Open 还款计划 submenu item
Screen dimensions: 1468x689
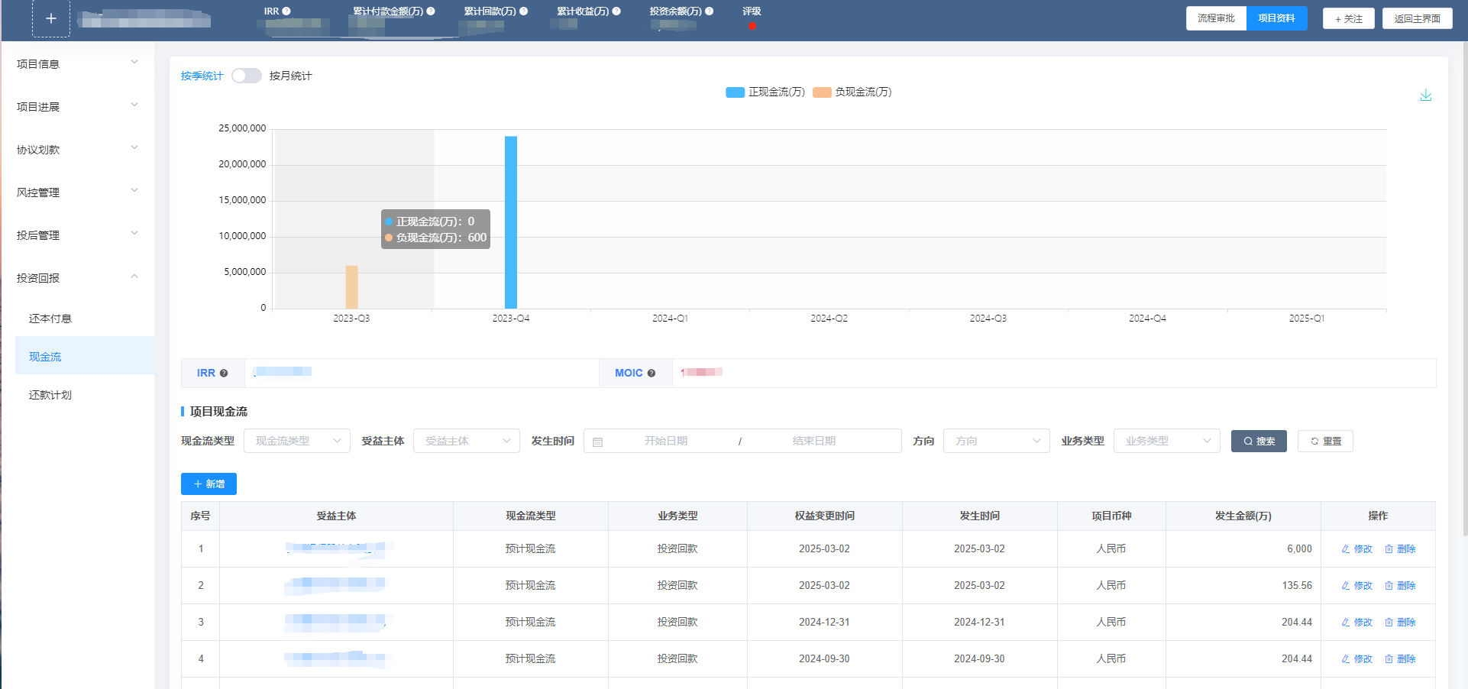(85, 395)
